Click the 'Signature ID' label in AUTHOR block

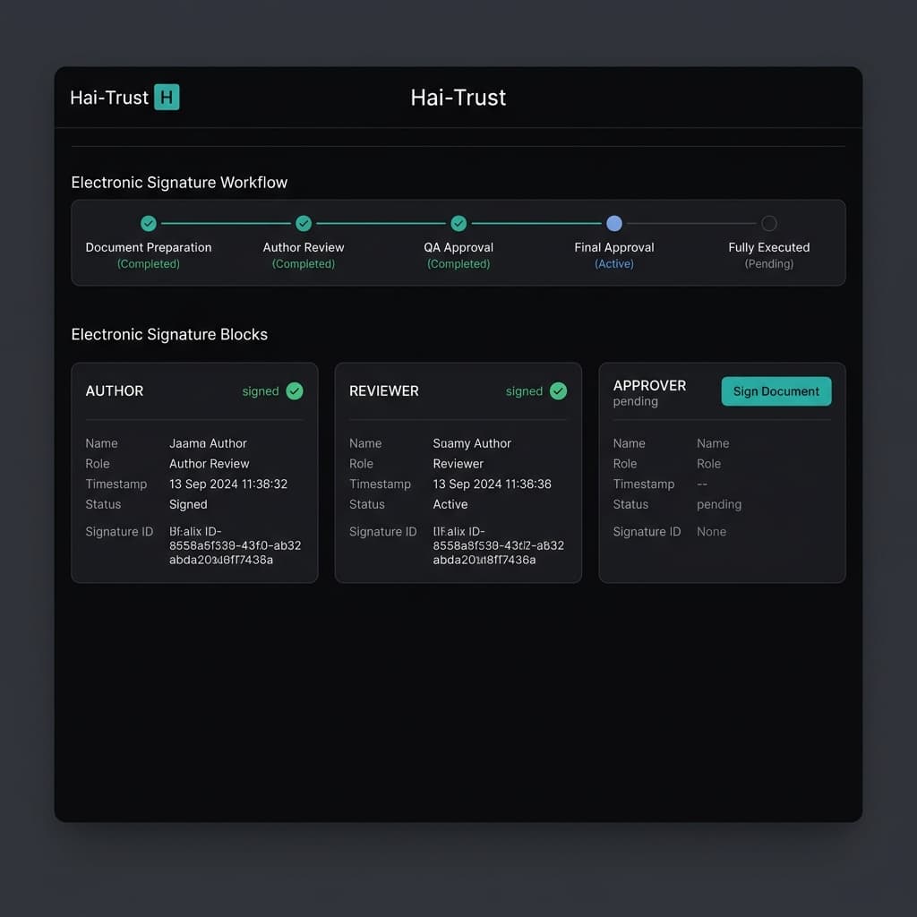pos(119,532)
